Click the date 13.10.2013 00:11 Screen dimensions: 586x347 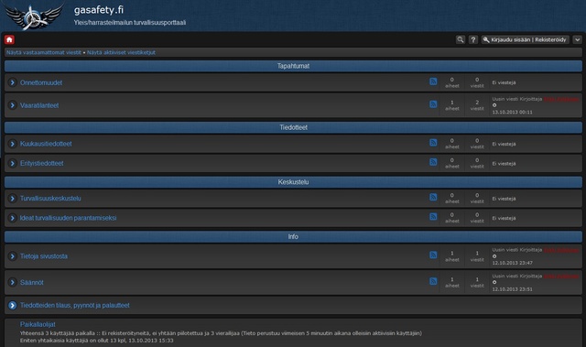coord(513,112)
